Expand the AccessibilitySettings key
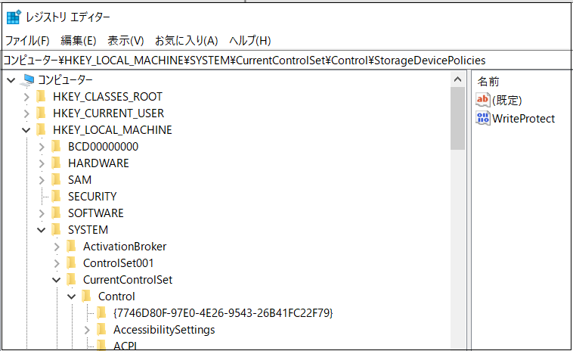The height and width of the screenshot is (351, 573). coord(87,330)
